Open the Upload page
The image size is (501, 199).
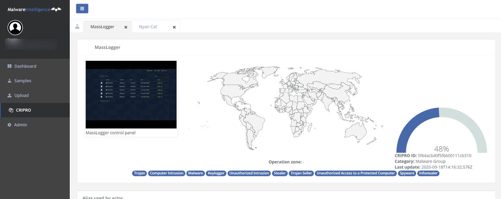pyautogui.click(x=21, y=95)
